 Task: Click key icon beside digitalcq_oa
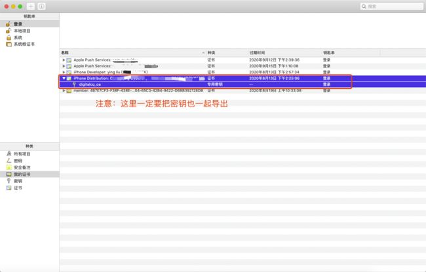(x=74, y=84)
